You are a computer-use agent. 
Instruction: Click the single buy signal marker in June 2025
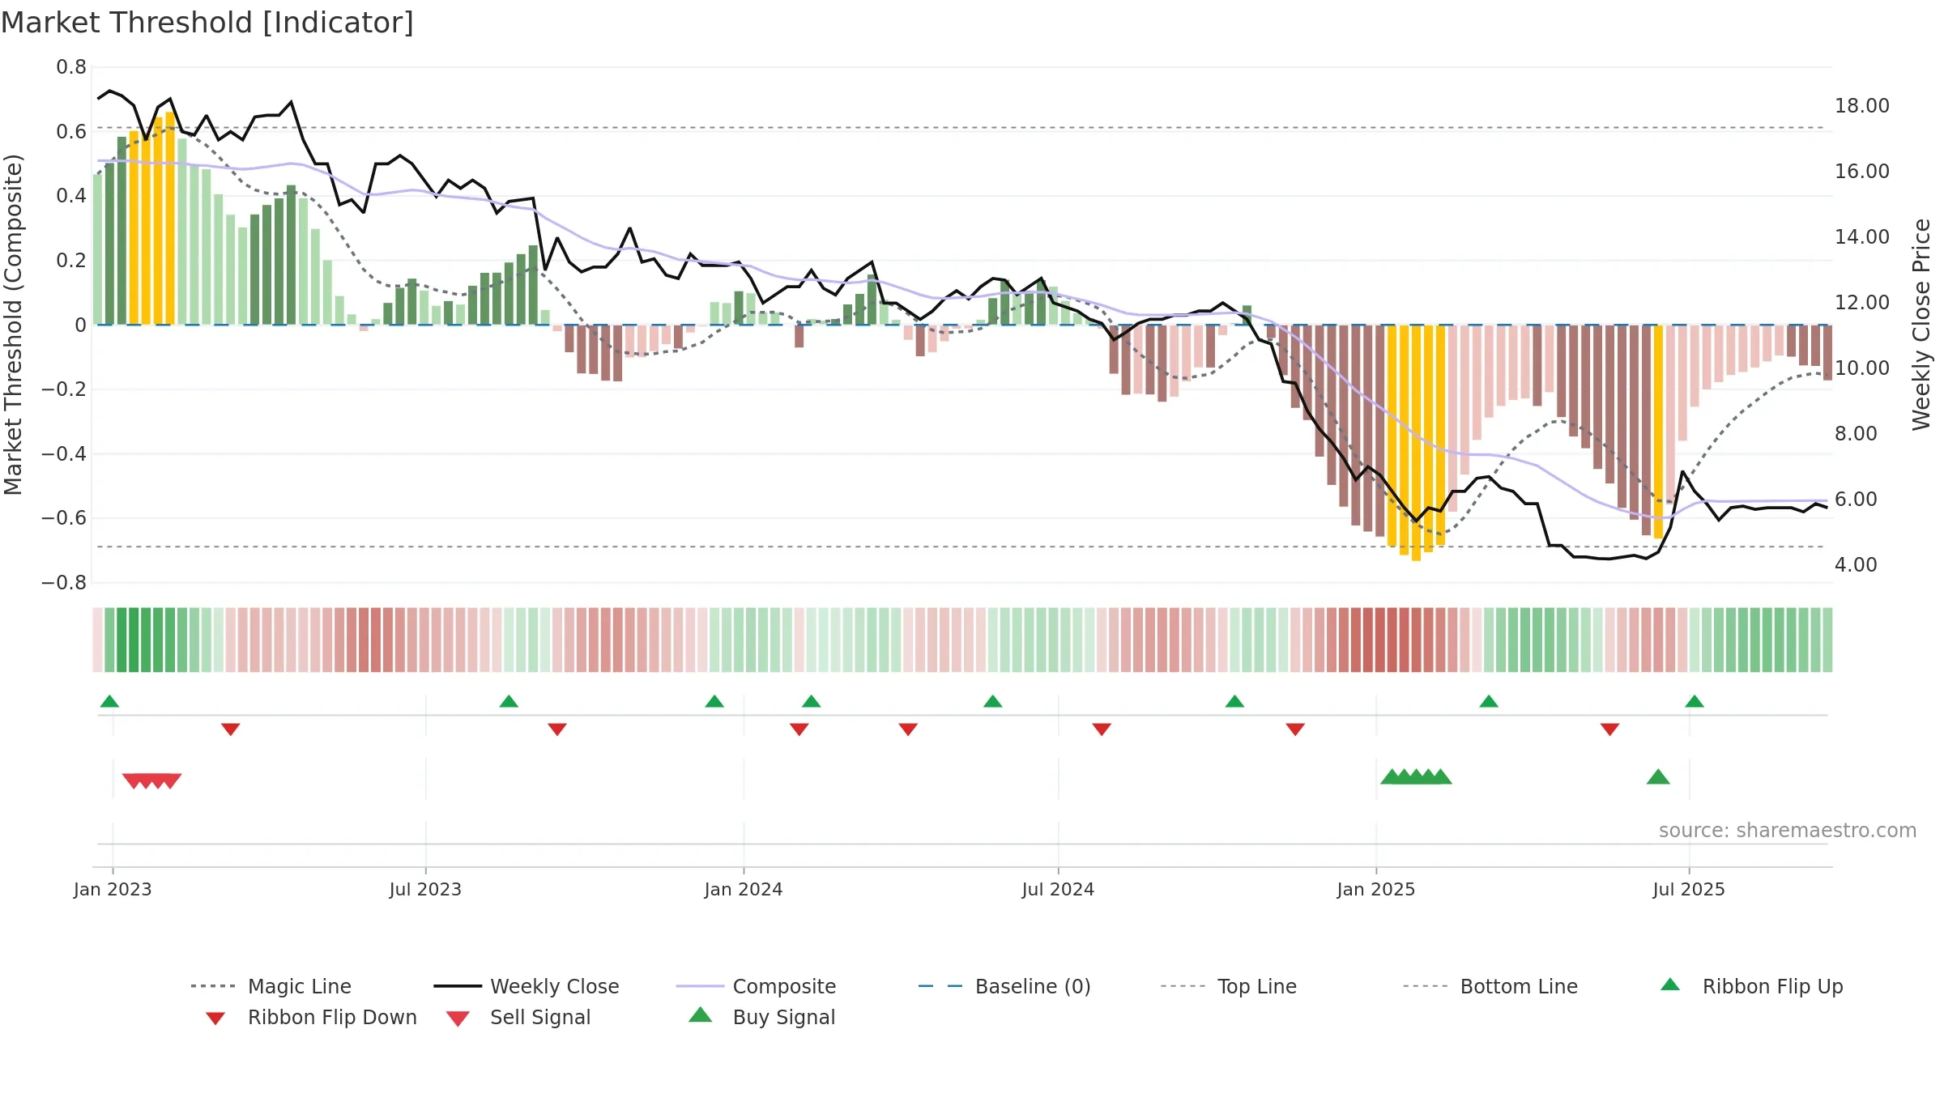point(1658,776)
